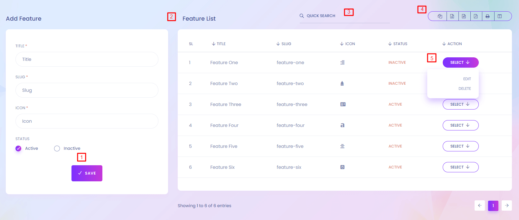Click page number 1 in pagination

point(493,206)
